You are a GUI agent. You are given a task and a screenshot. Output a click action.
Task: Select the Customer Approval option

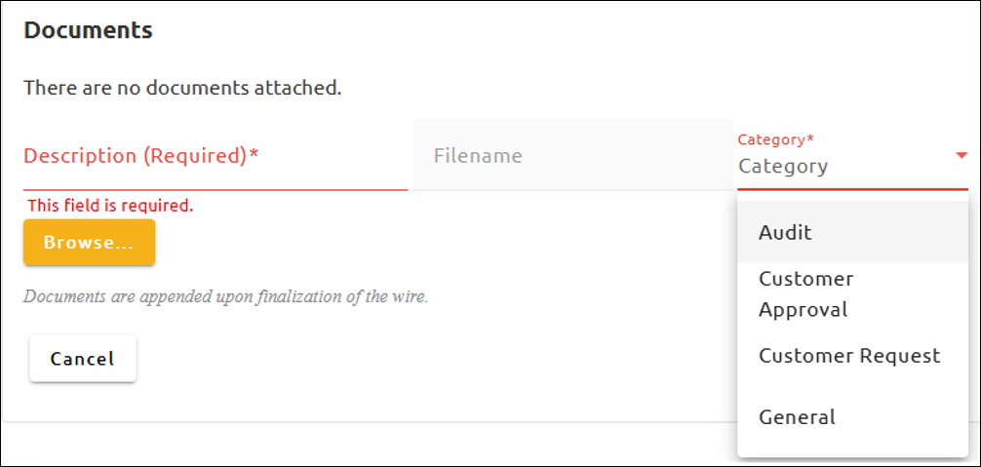click(x=805, y=293)
